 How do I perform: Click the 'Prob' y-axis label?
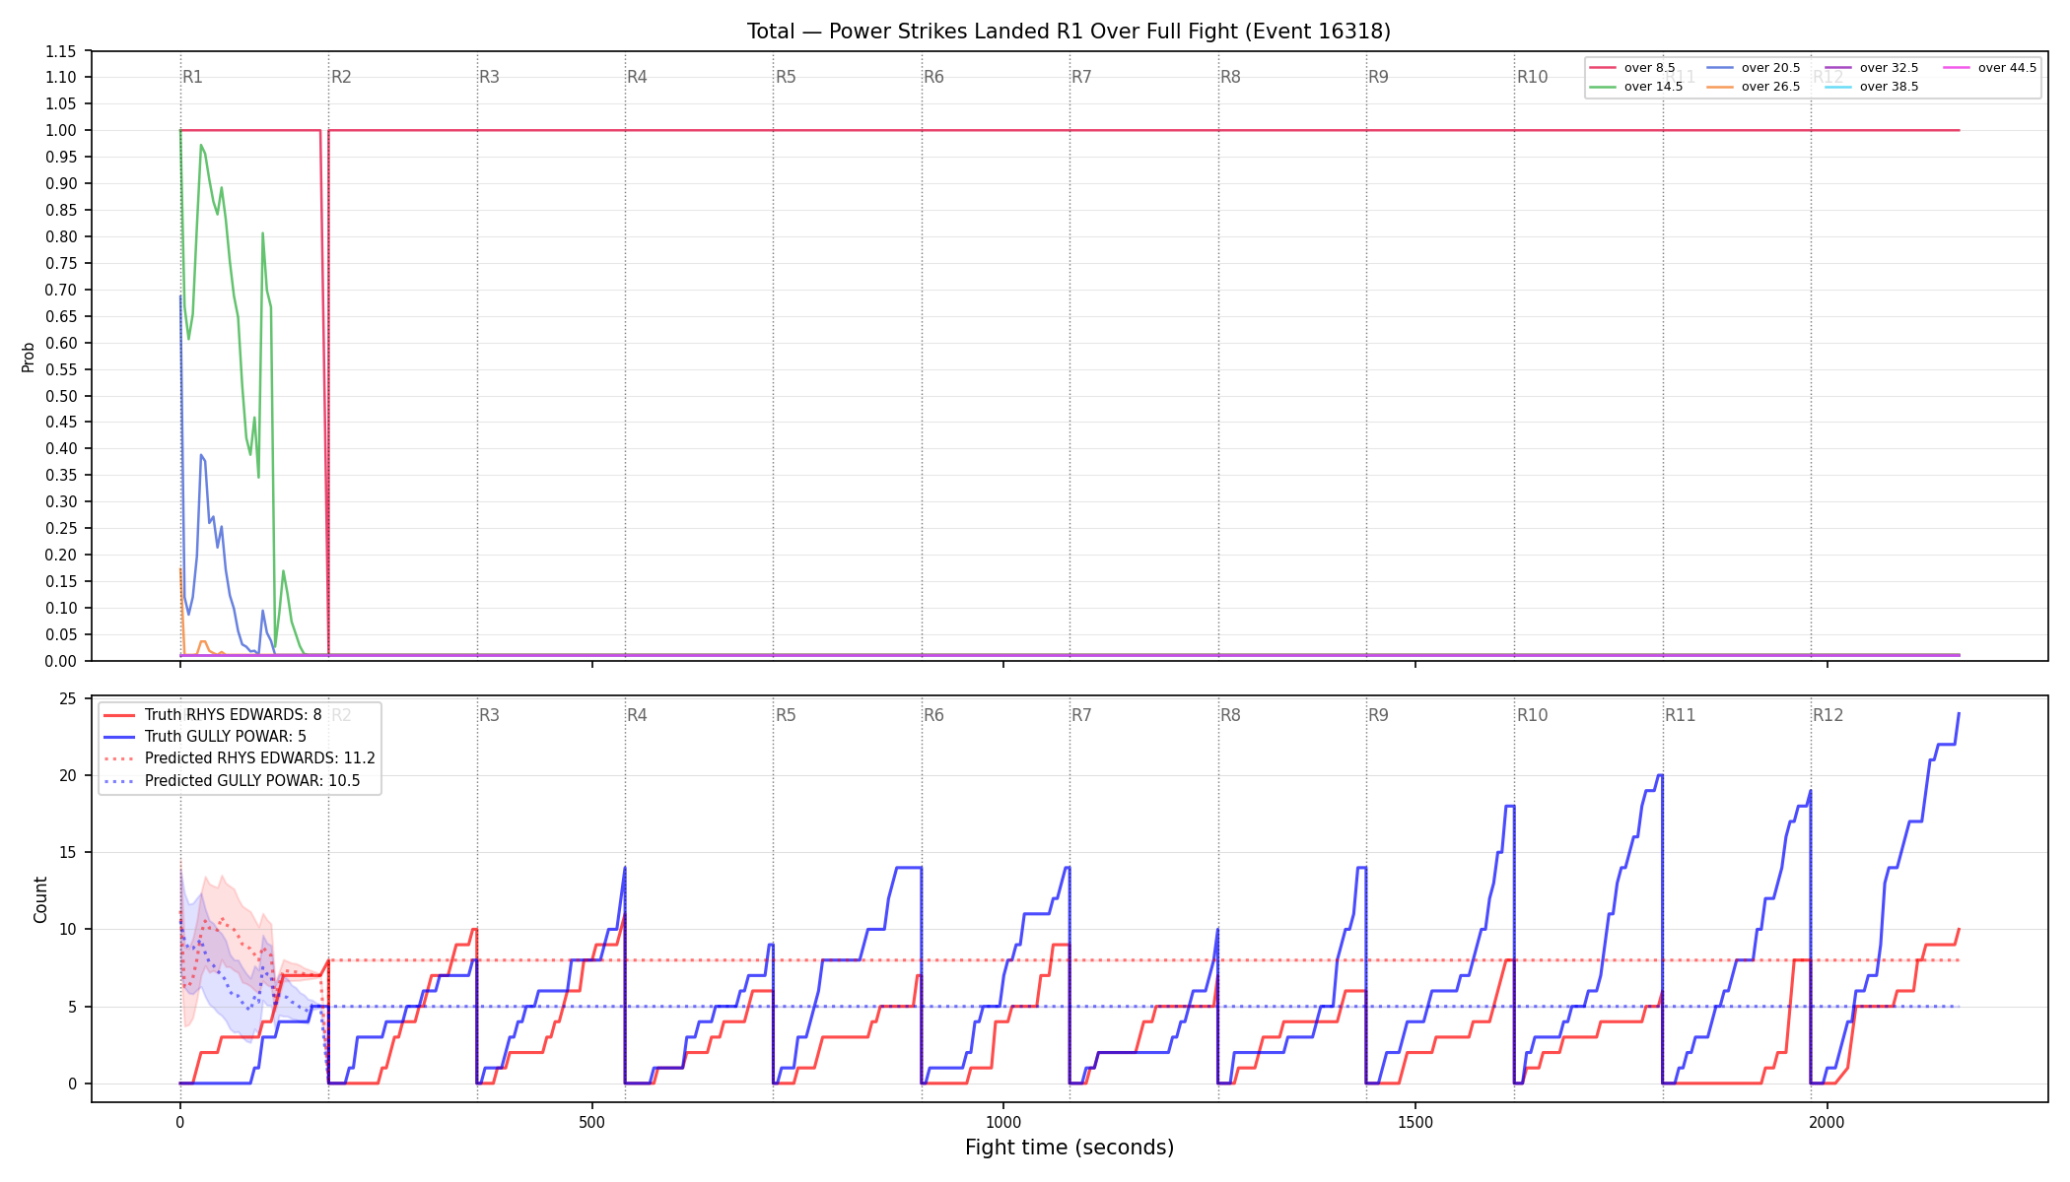(29, 357)
